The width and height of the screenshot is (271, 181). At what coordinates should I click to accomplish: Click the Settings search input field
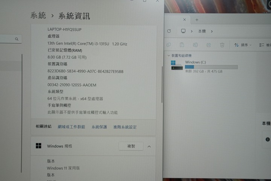11,39
